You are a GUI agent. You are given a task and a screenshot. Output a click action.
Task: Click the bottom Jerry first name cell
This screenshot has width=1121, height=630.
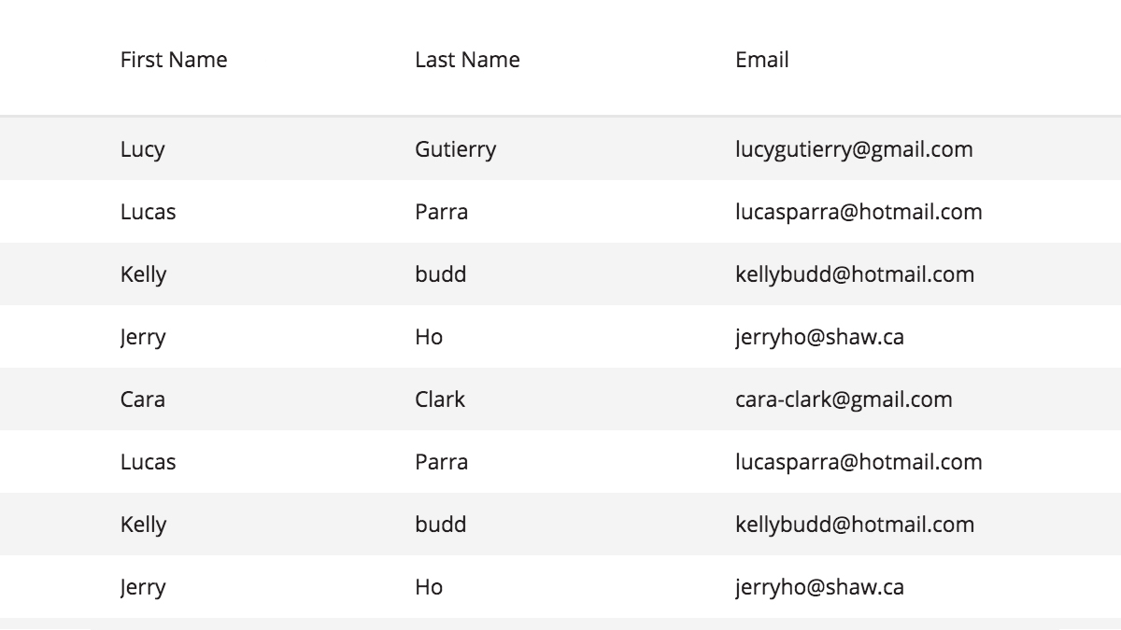point(143,587)
